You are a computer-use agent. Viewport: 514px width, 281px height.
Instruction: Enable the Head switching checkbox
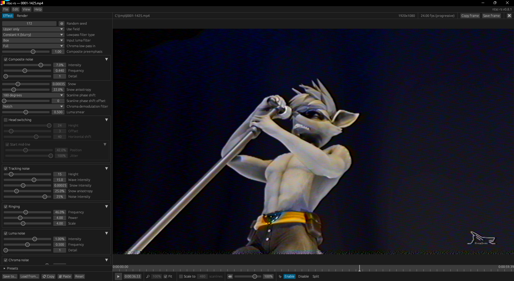(6, 120)
